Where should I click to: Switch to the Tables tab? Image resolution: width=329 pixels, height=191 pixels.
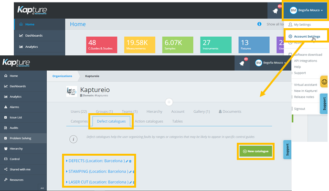[x=177, y=121]
